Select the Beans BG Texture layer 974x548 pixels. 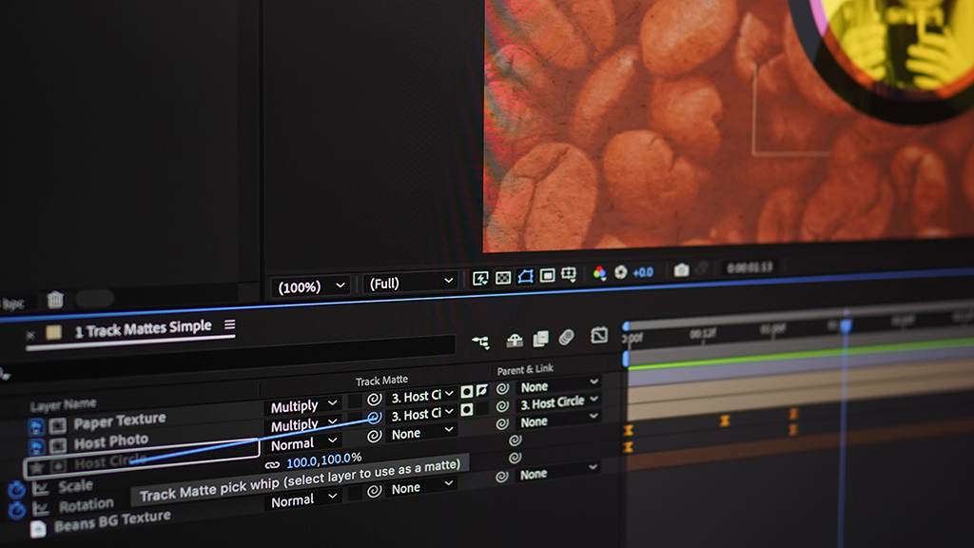point(112,520)
